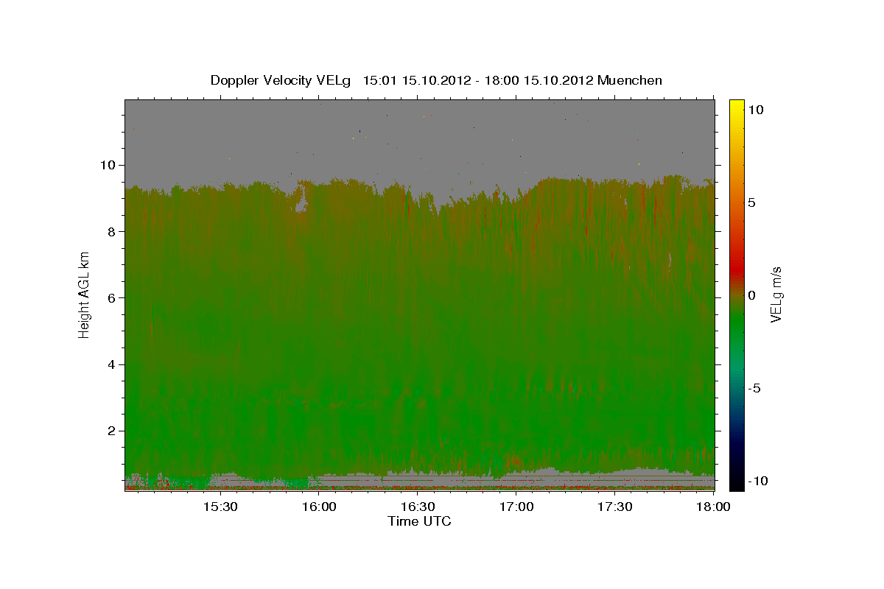Click the 16:00 time tick label

318,507
